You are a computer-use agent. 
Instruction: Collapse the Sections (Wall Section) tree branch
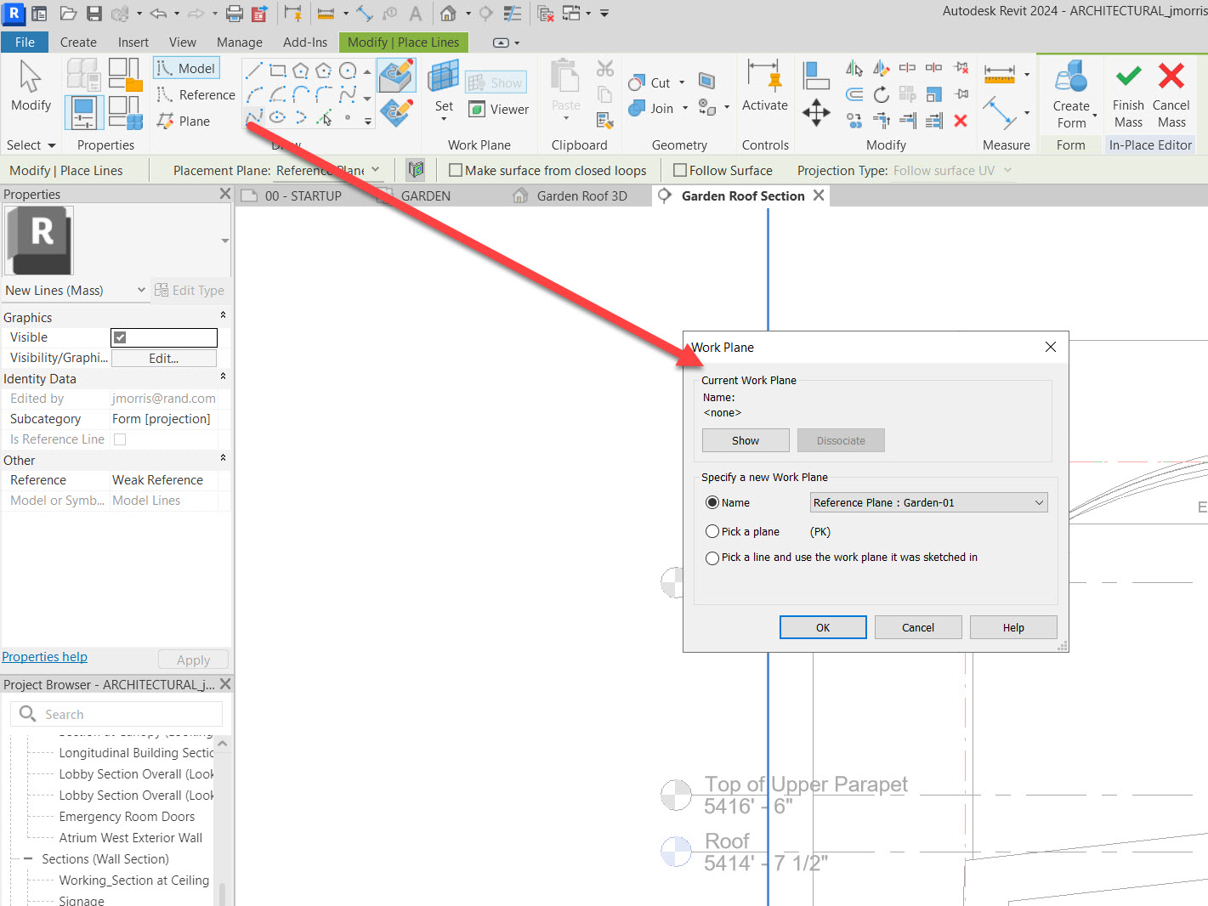click(30, 858)
